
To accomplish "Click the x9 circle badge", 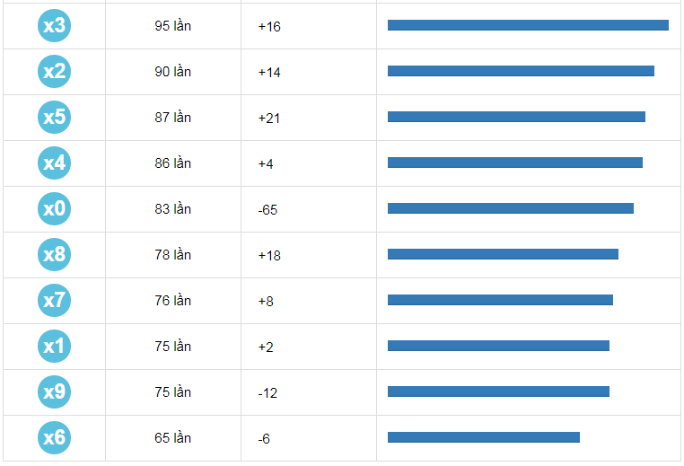I will (x=54, y=391).
